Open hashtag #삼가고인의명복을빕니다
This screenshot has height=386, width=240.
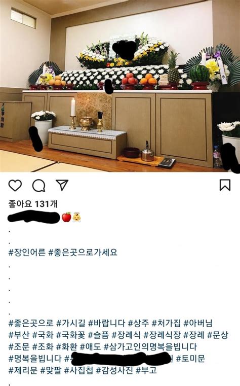pos(150,347)
